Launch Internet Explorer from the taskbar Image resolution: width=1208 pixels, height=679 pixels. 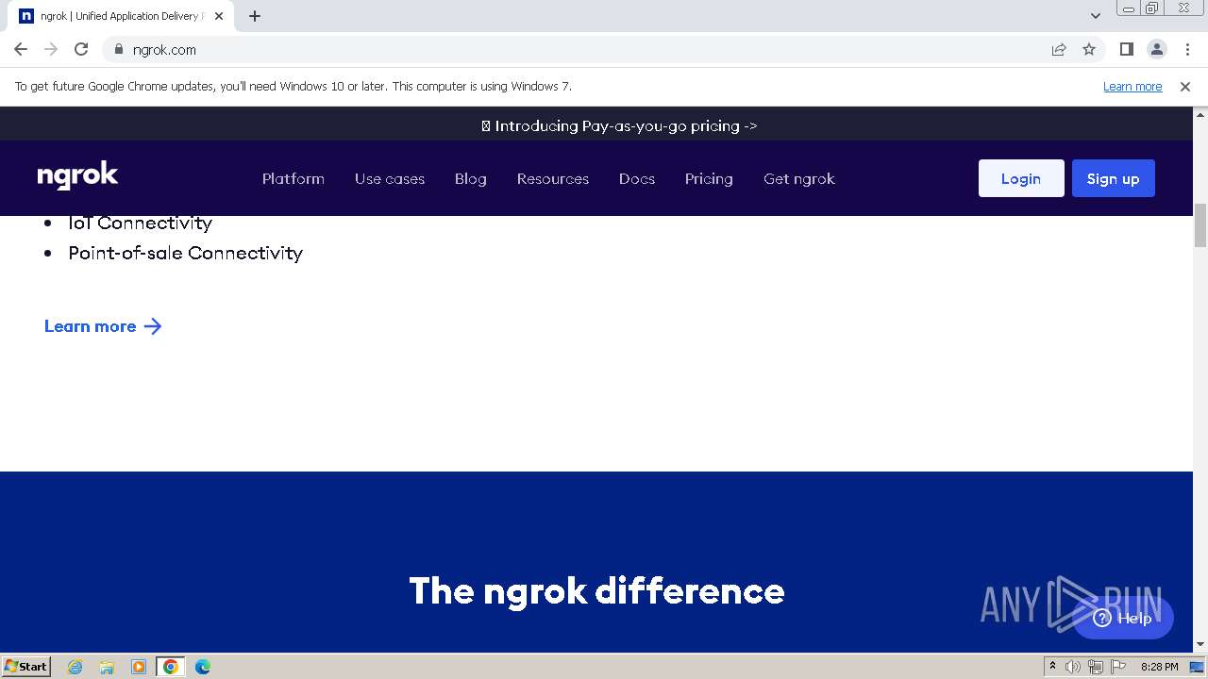coord(75,667)
